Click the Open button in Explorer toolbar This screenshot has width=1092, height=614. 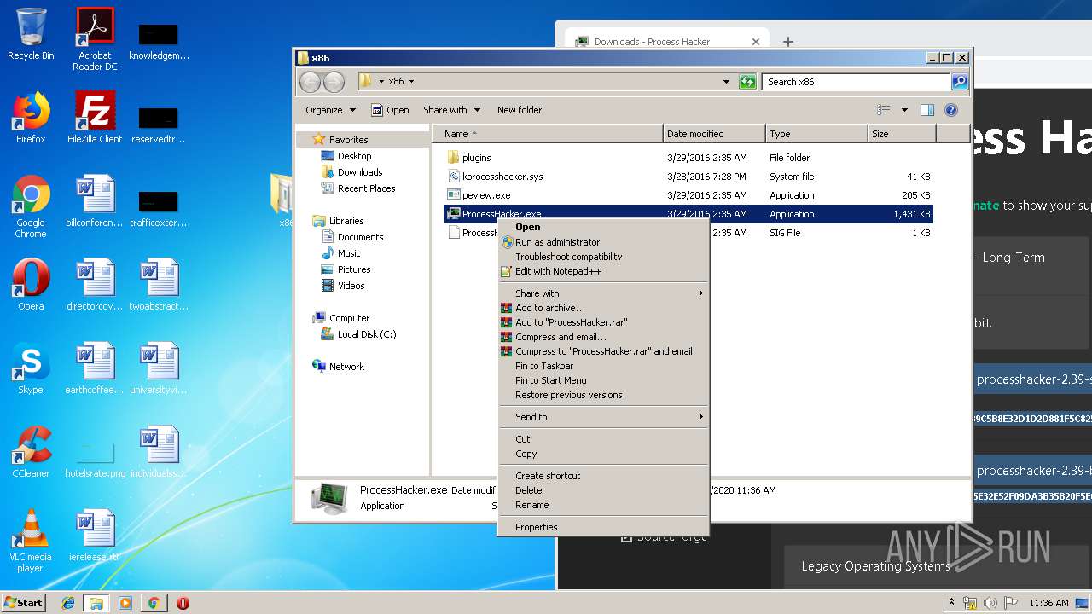tap(390, 110)
